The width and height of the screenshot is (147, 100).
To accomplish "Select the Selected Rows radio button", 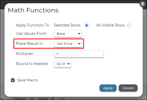I will pos(87,25).
